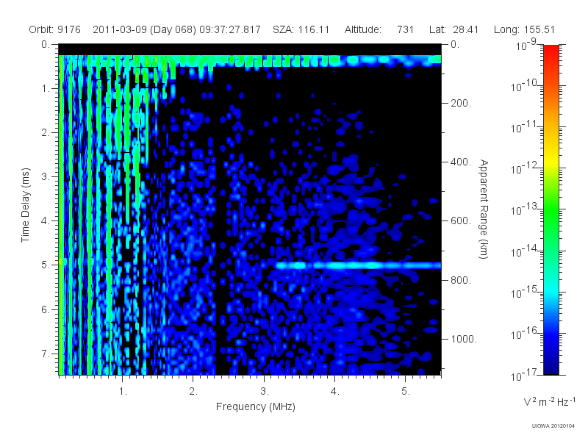Click the '1000.' Apparent Range tick label

pos(464,339)
